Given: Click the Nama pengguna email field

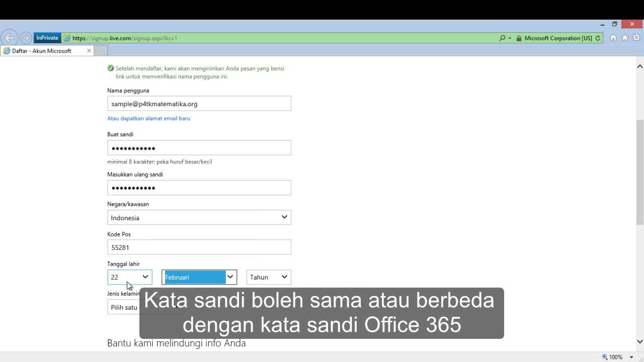Looking at the screenshot, I should point(199,104).
